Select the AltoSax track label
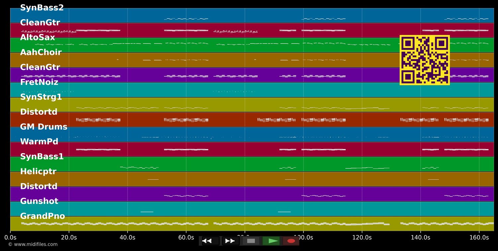 [x=38, y=38]
